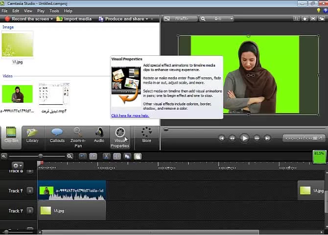Open the Play menu
Image resolution: width=328 pixels, height=235 pixels.
coord(41,11)
